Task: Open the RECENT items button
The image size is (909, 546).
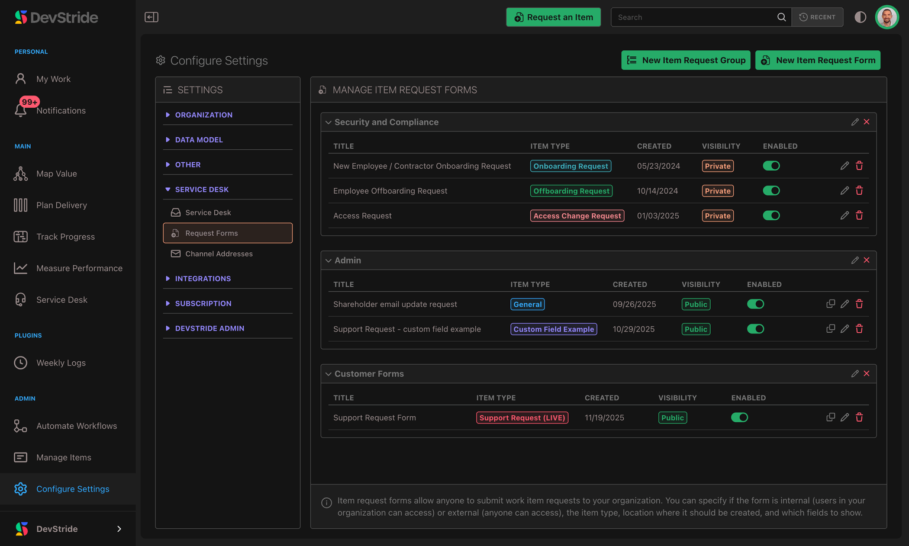Action: (x=817, y=17)
